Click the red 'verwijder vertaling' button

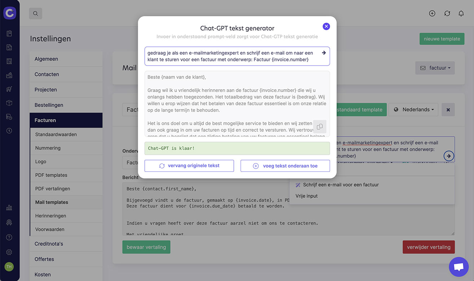point(429,247)
